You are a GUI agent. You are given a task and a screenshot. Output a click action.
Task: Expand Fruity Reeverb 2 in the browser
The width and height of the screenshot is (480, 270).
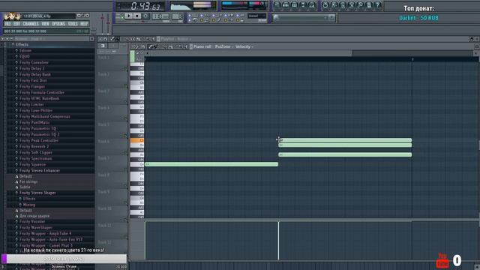click(x=34, y=147)
